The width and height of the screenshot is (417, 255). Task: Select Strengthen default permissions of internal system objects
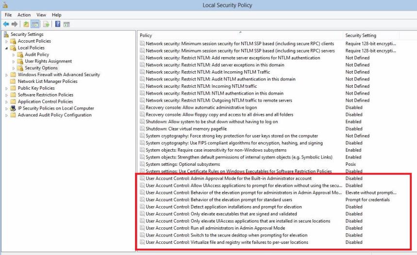tap(239, 157)
